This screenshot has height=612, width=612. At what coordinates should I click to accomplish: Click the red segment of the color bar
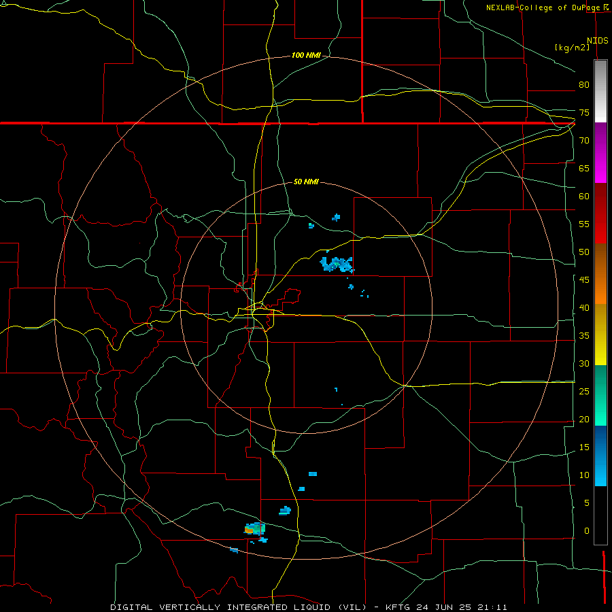point(600,214)
